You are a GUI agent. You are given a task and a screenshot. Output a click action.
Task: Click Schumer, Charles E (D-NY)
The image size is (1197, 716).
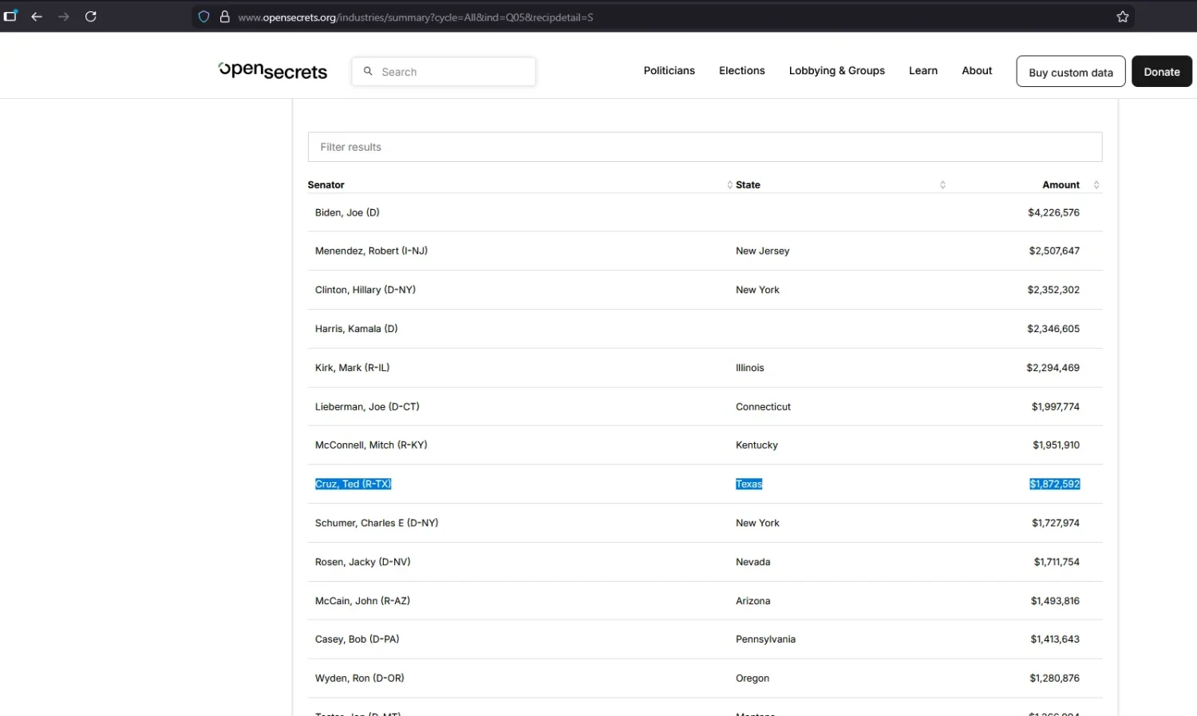point(377,523)
